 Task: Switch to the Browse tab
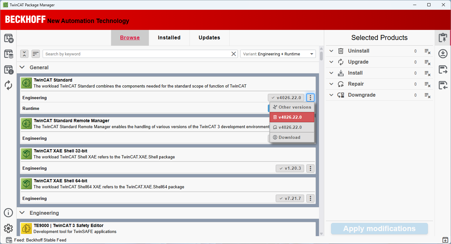(130, 38)
